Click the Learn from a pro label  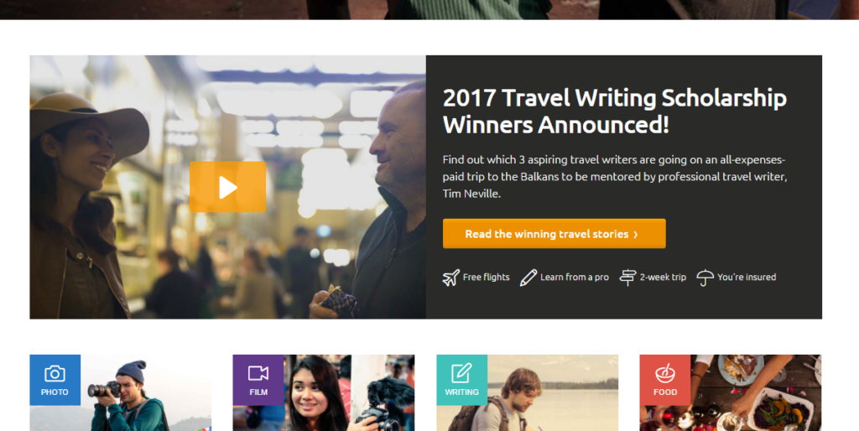pos(575,277)
